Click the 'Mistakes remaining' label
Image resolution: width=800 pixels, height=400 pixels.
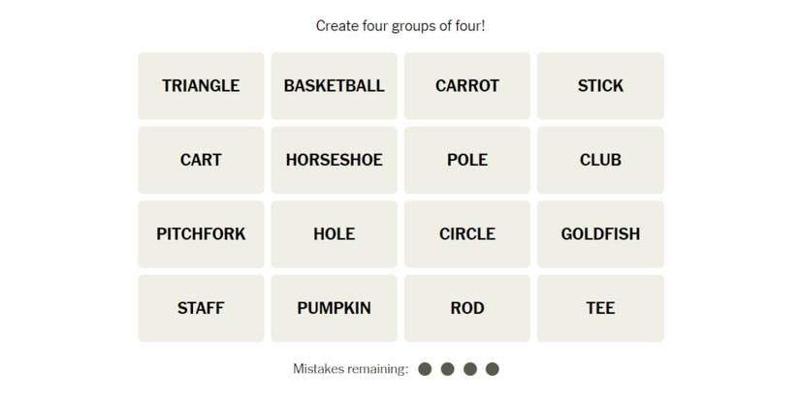pyautogui.click(x=350, y=369)
